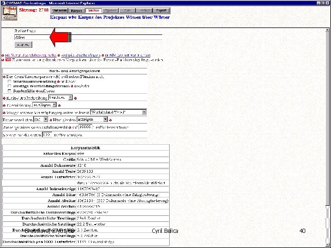Image resolution: width=331 pixels, height=248 pixels.
Task: Minimize the Internet Explorer window
Action: tap(319, 3)
